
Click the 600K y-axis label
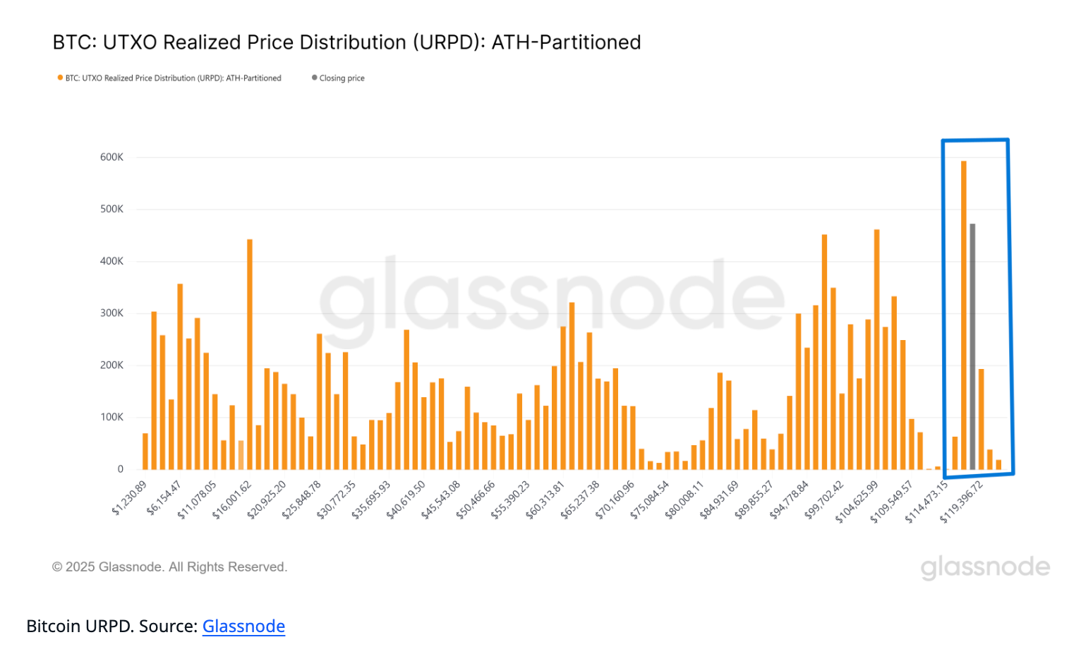point(111,157)
